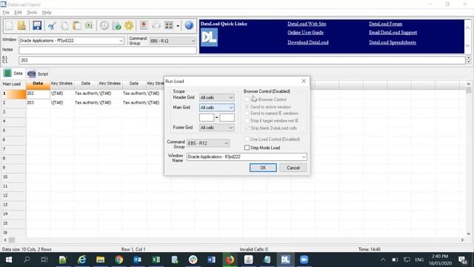Click the Paste clipboard icon

click(x=77, y=26)
